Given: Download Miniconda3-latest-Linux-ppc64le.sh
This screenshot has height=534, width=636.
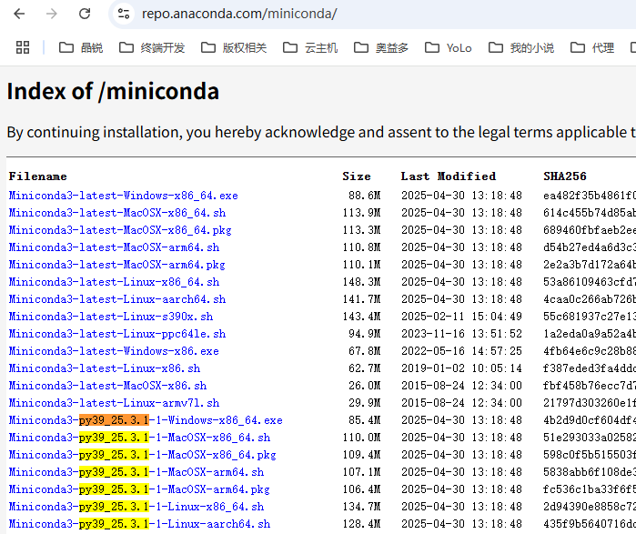Looking at the screenshot, I should pos(117,334).
